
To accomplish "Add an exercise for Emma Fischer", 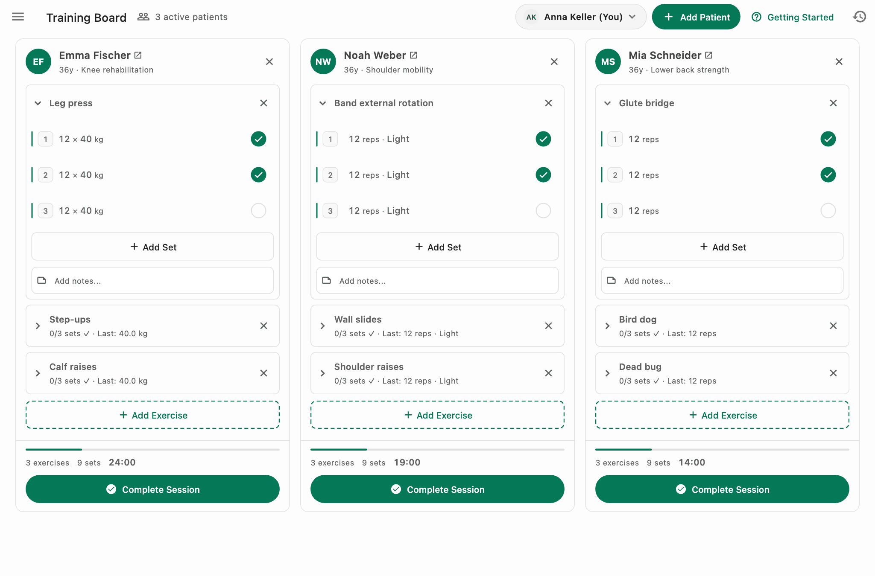I will (152, 415).
